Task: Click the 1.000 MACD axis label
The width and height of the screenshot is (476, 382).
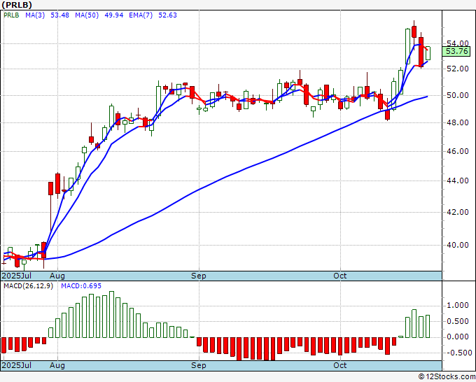Action: point(457,305)
